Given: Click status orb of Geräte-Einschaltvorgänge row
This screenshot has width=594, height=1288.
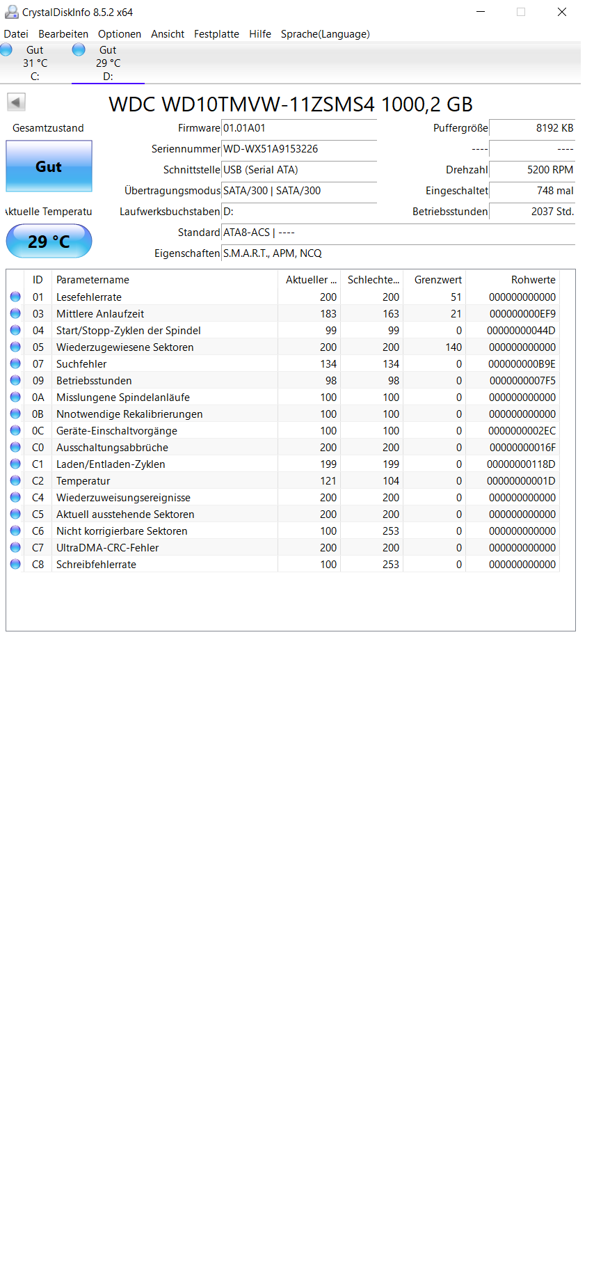Looking at the screenshot, I should tap(15, 430).
